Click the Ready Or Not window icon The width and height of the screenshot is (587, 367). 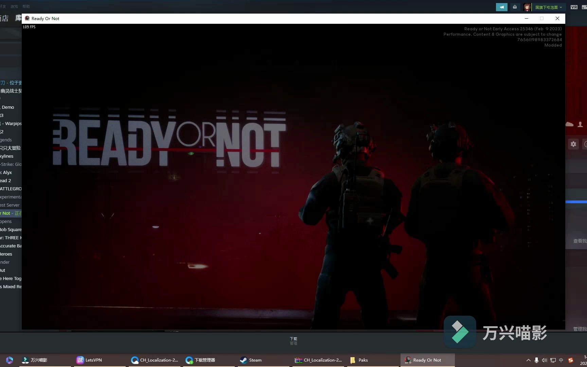[27, 18]
